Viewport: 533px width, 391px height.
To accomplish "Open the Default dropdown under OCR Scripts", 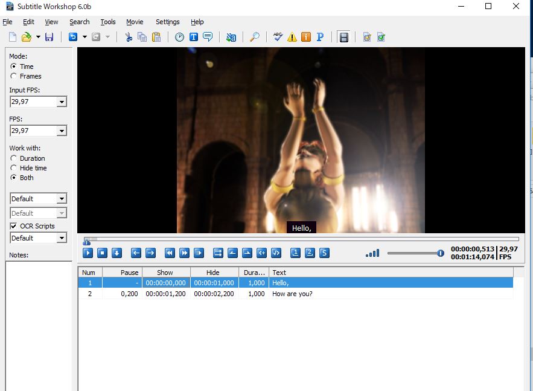I will pos(62,238).
